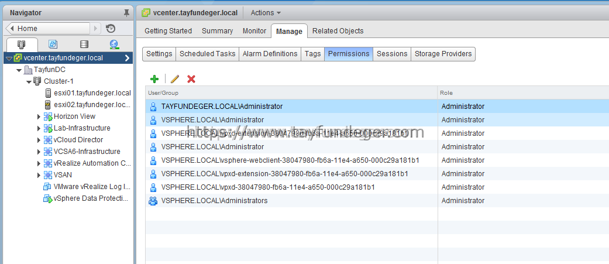
Task: Click the VMware vRealize Log VM icon
Action: [x=47, y=187]
